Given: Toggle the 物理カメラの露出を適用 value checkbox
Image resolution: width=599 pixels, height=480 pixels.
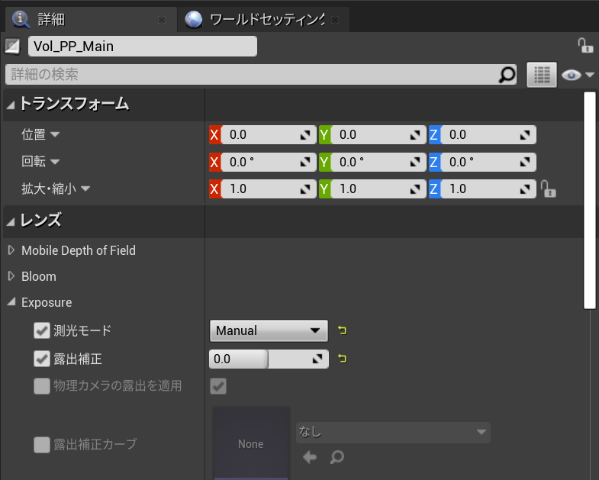Looking at the screenshot, I should coord(218,386).
